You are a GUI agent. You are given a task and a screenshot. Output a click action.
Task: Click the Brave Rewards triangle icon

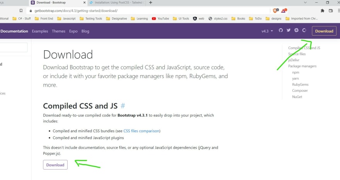(x=284, y=10)
